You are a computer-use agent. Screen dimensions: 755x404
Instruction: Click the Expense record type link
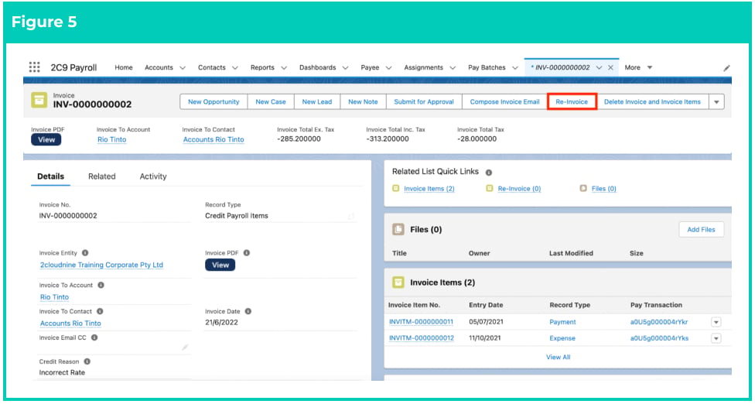tap(562, 338)
